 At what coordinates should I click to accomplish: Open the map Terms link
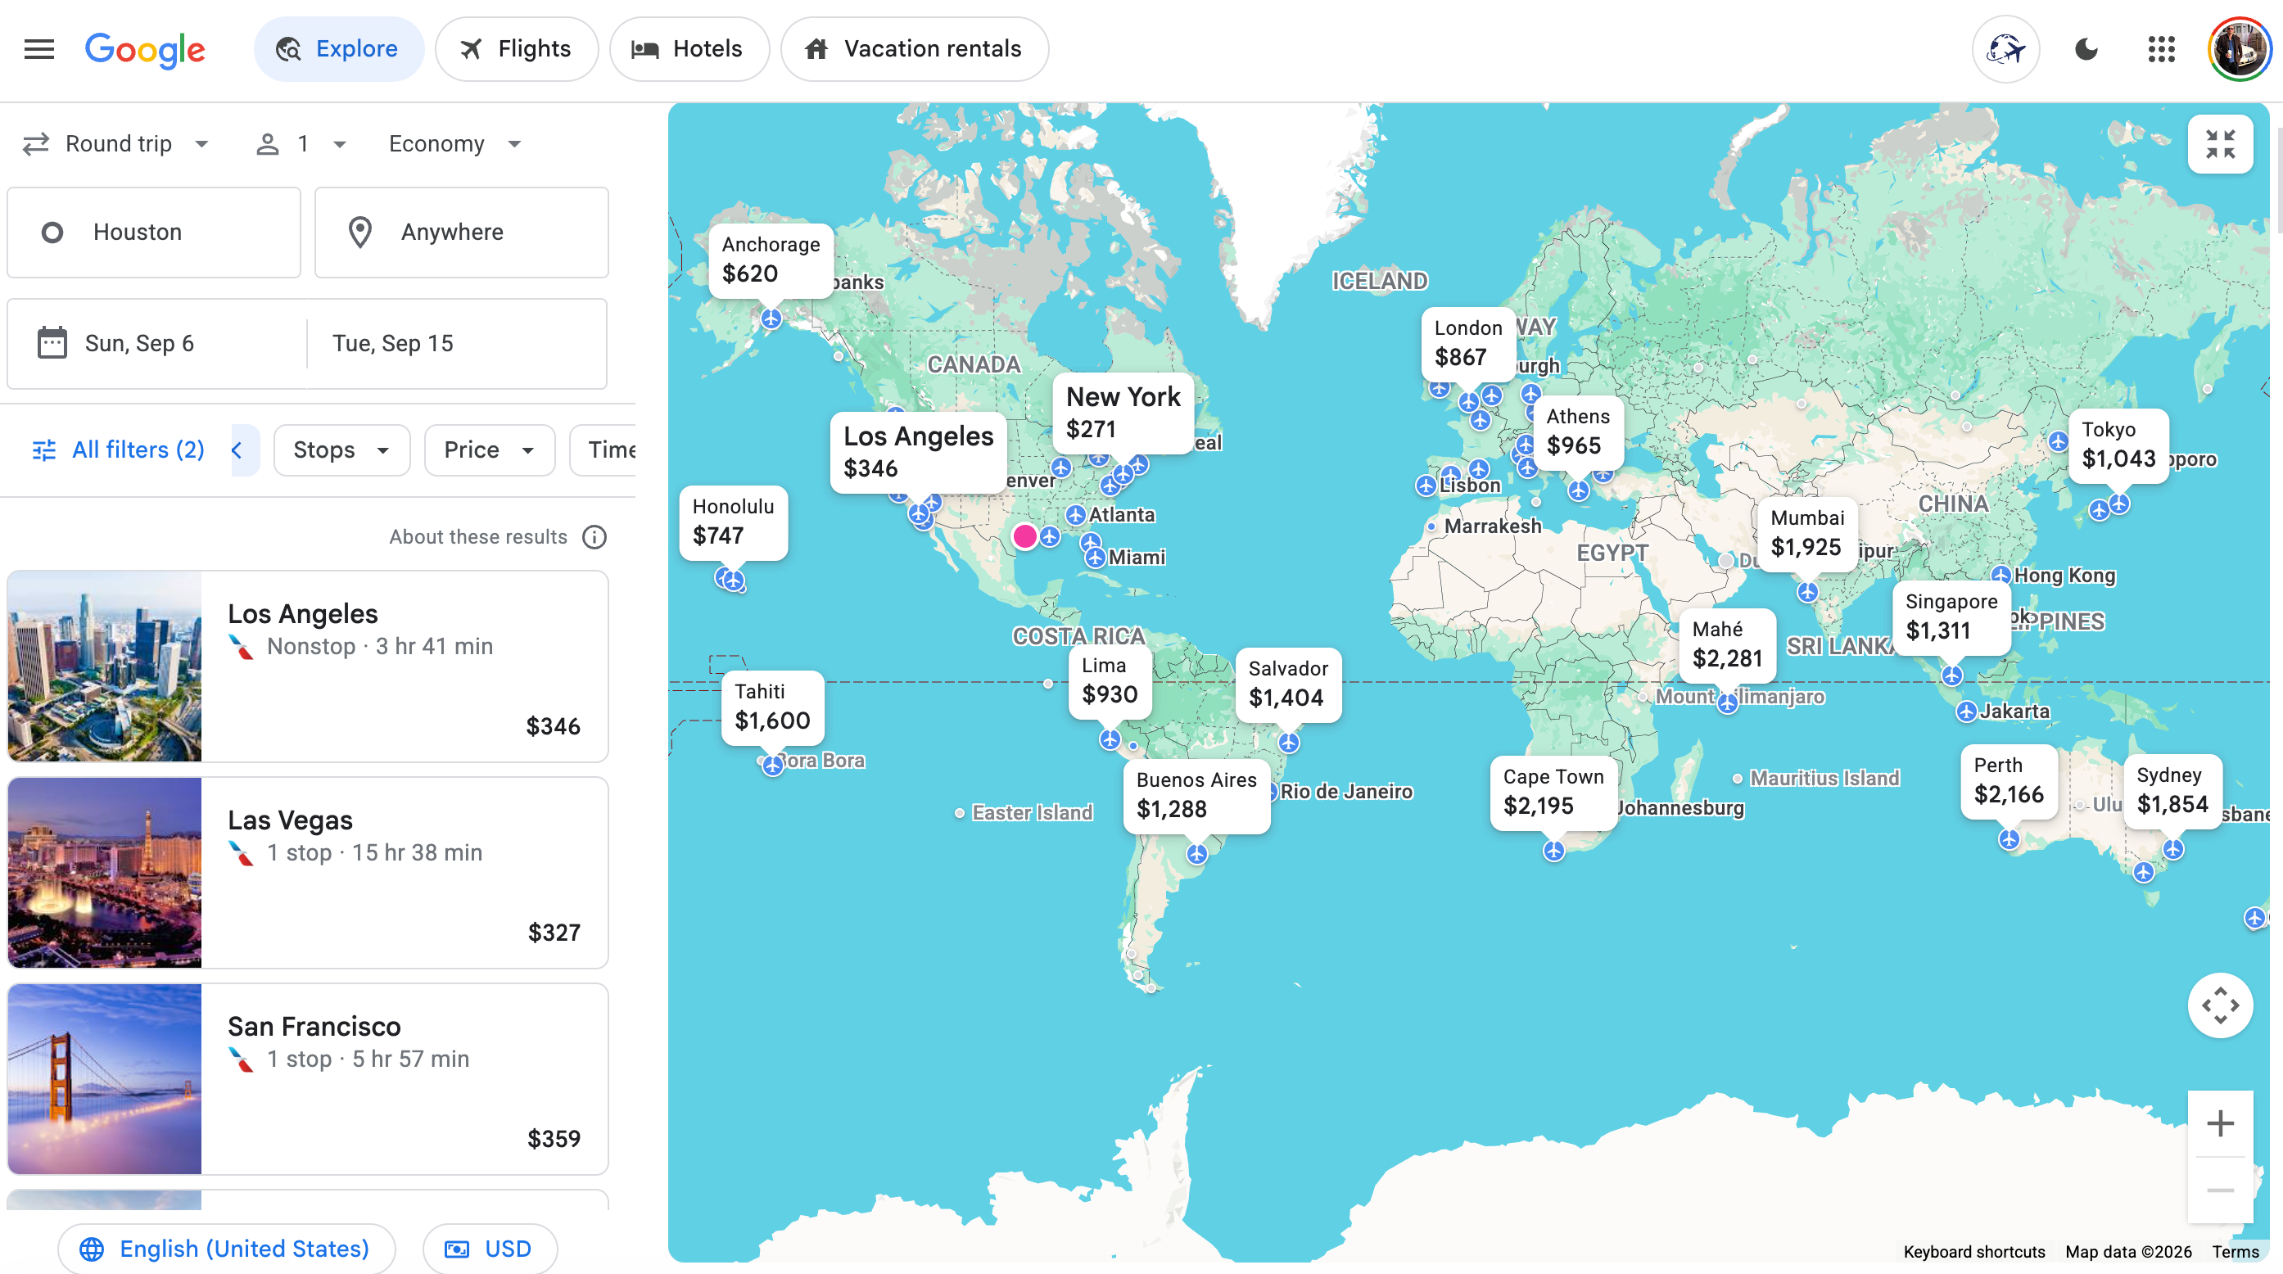[x=2236, y=1252]
